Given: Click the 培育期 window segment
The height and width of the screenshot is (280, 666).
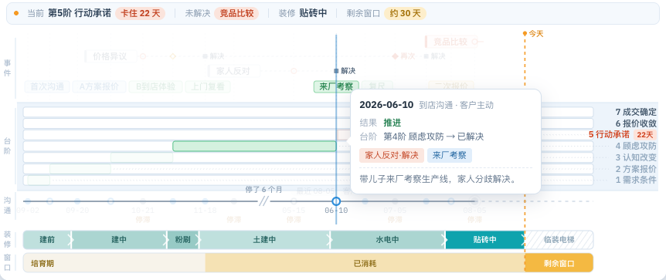Looking at the screenshot, I should coord(114,264).
